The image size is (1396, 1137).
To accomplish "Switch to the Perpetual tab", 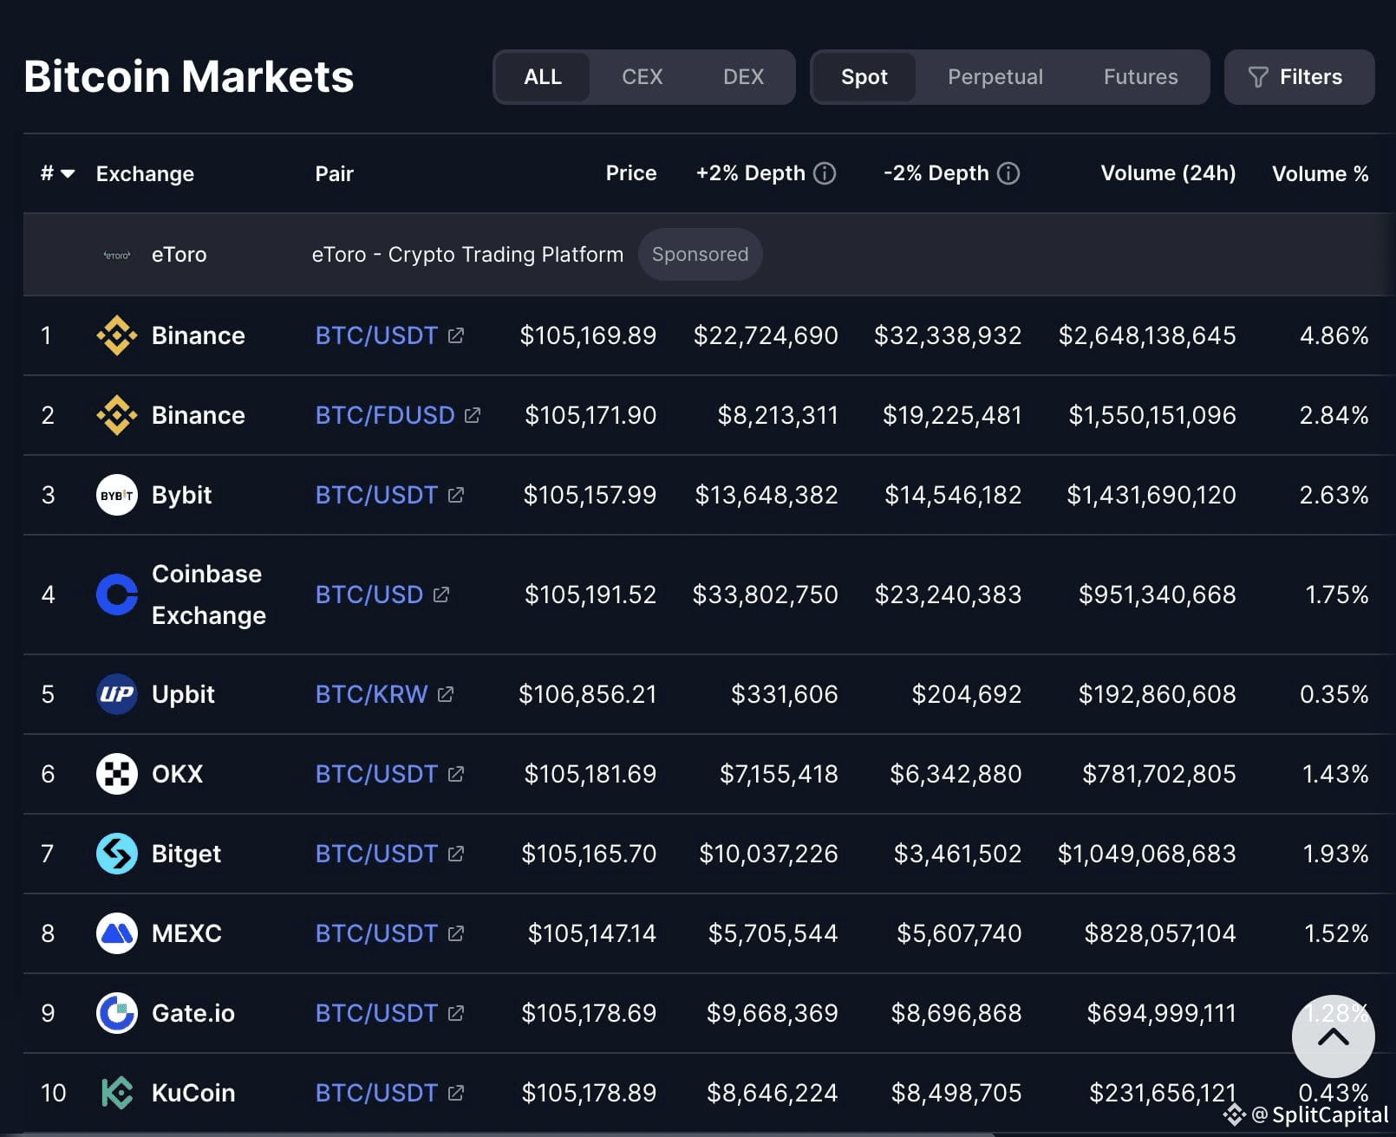I will (x=995, y=77).
